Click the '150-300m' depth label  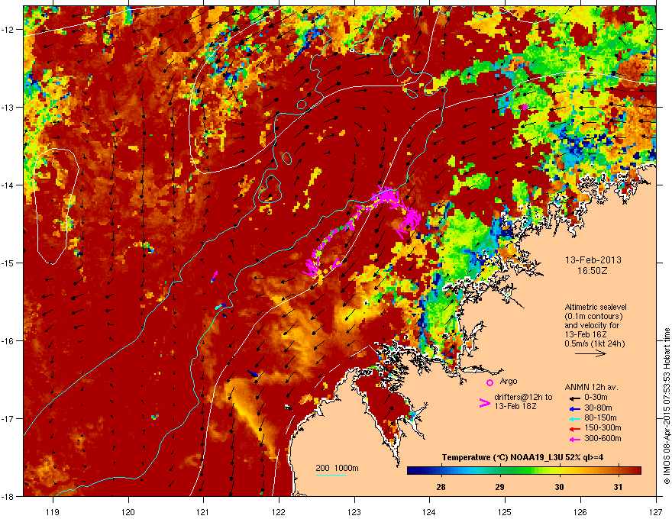click(603, 427)
